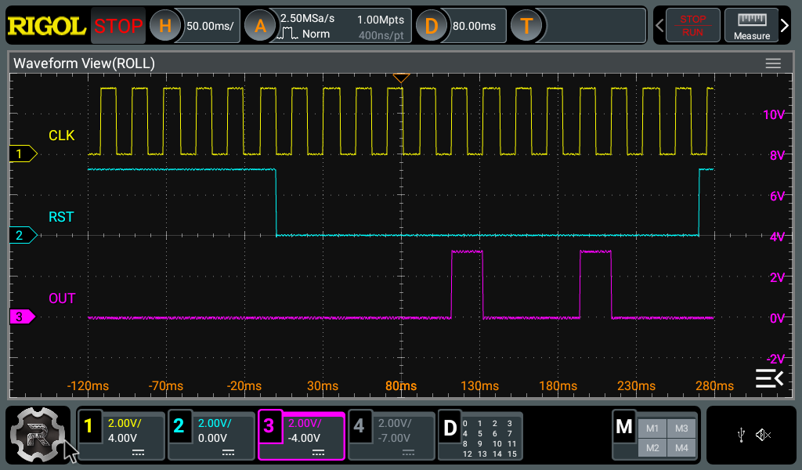Toggle the STOP/RUN acquisition button

(x=692, y=26)
